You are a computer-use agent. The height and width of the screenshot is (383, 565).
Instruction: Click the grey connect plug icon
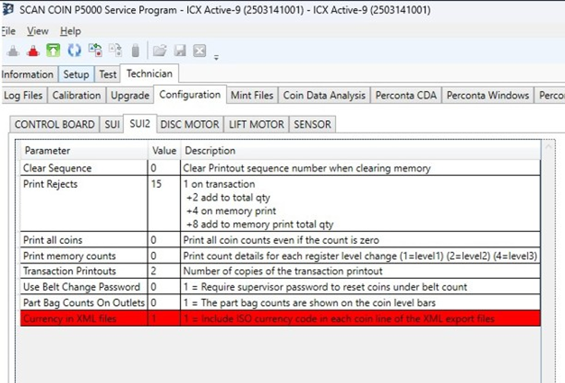coord(13,51)
